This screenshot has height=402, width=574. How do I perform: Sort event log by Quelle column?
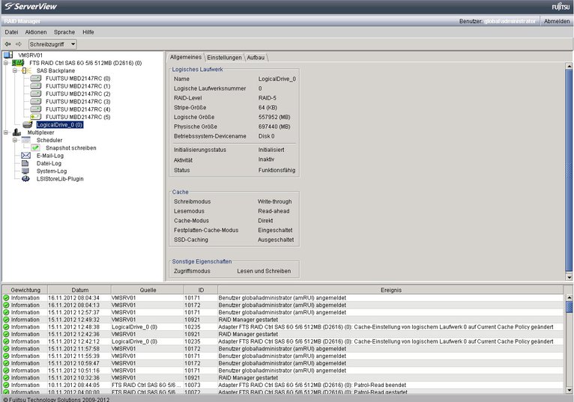[148, 290]
